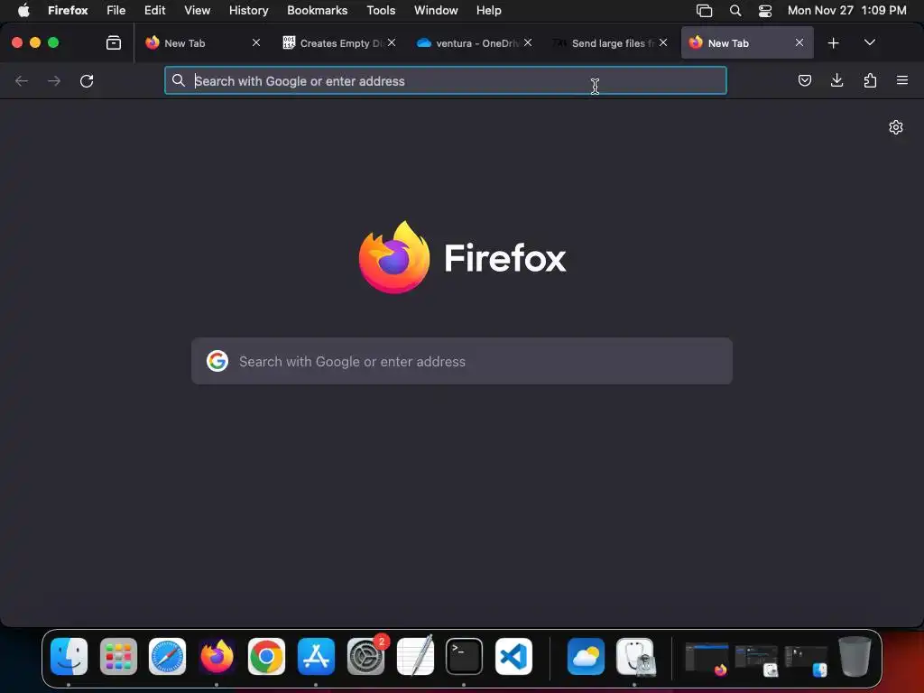The image size is (924, 693).
Task: Open Control Center in menu bar
Action: (765, 11)
